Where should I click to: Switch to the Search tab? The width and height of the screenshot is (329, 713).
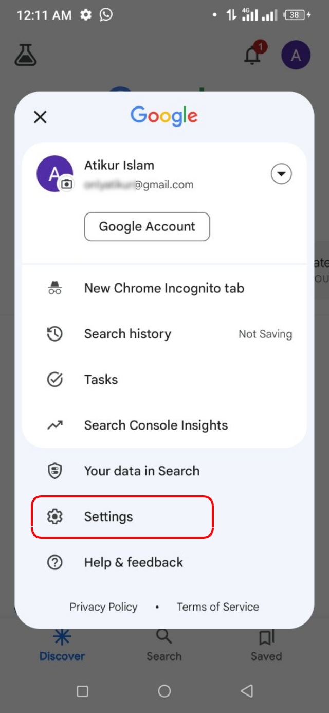(164, 645)
